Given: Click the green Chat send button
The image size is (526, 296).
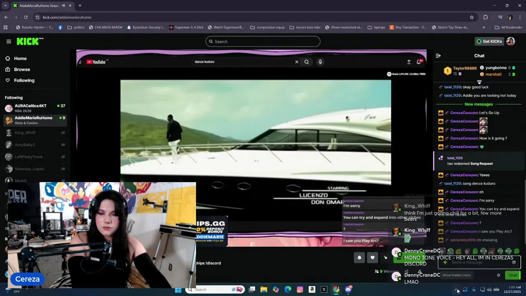Looking at the screenshot, I should 513,275.
